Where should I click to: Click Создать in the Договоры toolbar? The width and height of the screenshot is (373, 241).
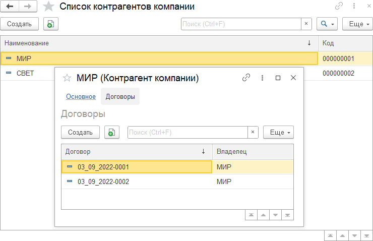(81, 132)
